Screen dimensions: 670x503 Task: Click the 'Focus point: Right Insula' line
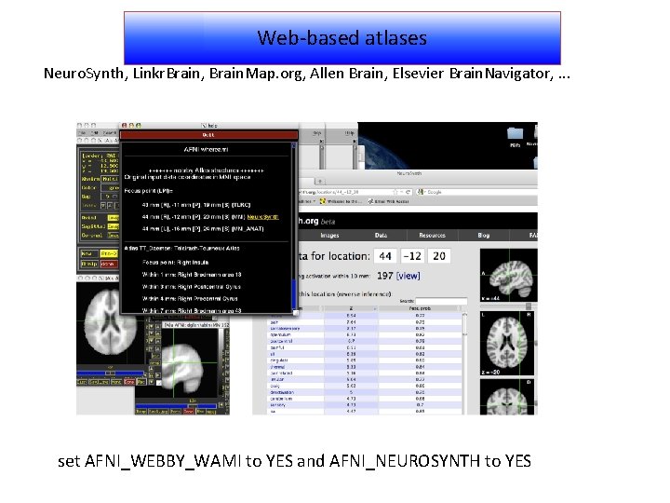point(176,262)
